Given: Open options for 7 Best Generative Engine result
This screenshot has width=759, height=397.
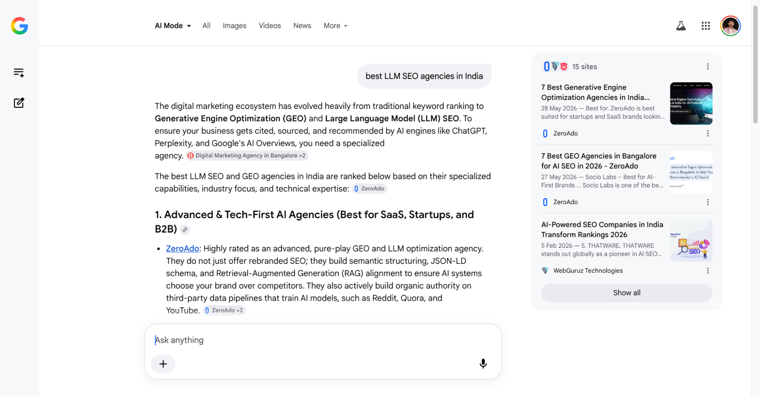Looking at the screenshot, I should 708,134.
